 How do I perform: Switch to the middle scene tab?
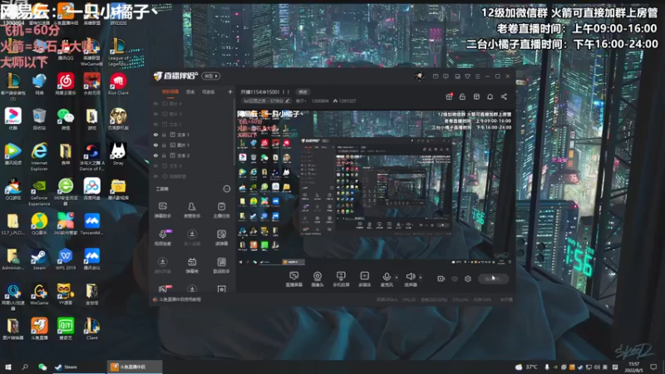[x=190, y=91]
